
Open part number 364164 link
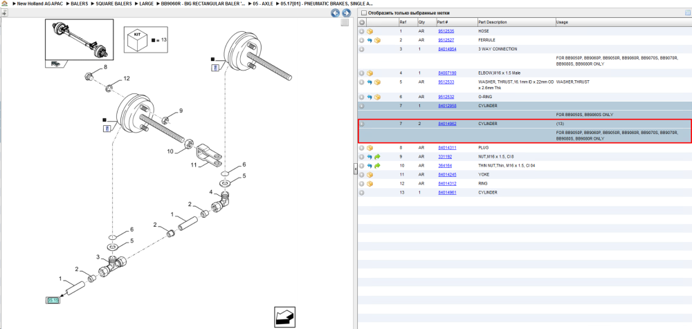445,166
